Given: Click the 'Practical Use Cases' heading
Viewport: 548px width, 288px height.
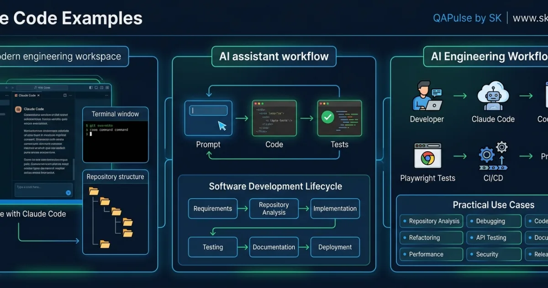Looking at the screenshot, I should pyautogui.click(x=494, y=205).
